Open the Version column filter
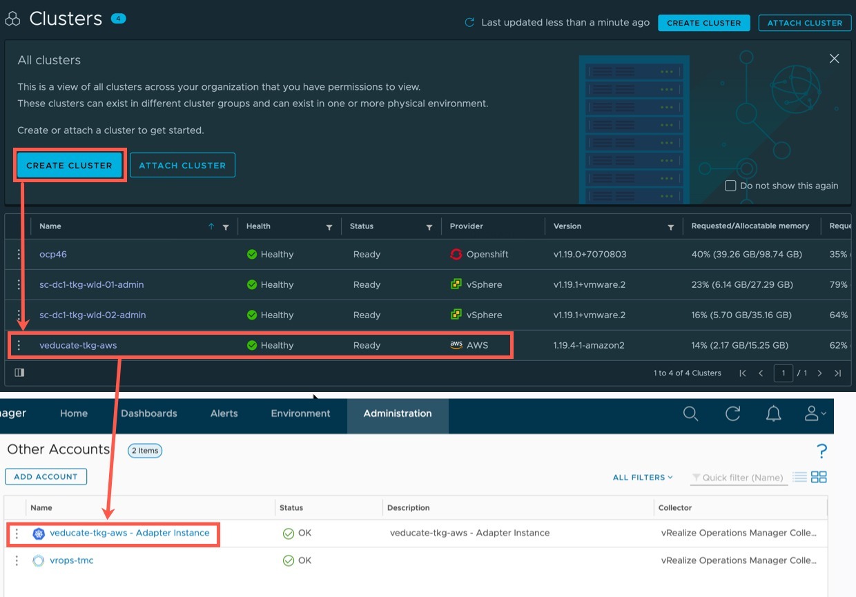This screenshot has width=856, height=597. 671,226
